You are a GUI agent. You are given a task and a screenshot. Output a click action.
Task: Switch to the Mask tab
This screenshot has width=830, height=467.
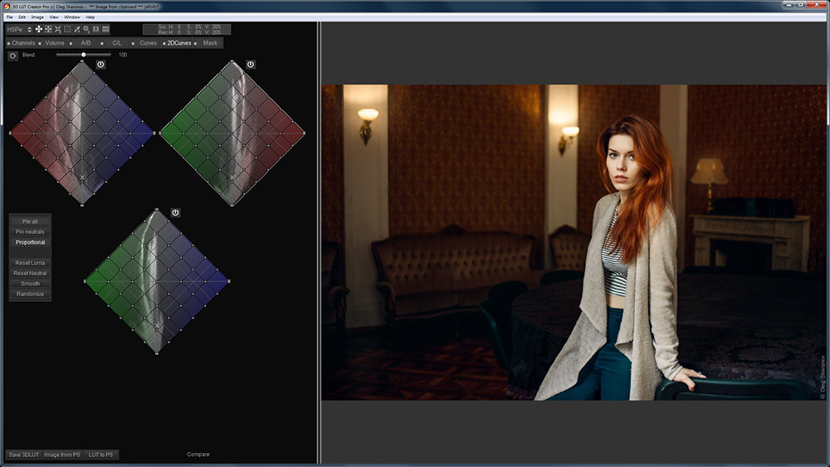(x=210, y=43)
